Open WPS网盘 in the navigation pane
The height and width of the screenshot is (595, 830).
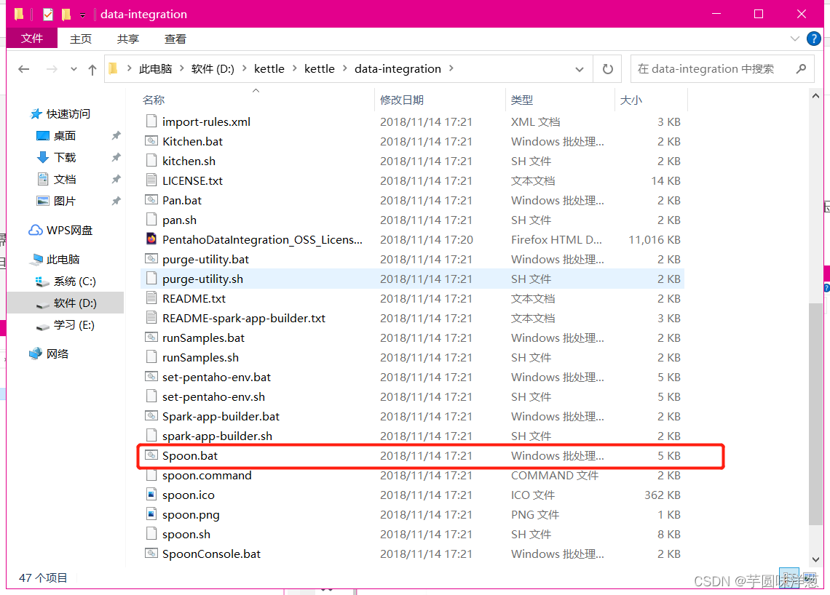[69, 230]
